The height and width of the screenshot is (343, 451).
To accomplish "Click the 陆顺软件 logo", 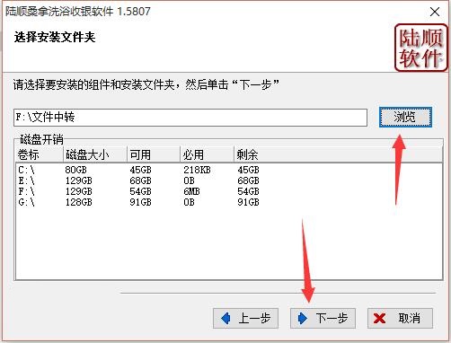I will (420, 48).
